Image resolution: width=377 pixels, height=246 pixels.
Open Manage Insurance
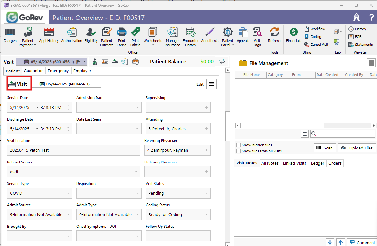[172, 37]
